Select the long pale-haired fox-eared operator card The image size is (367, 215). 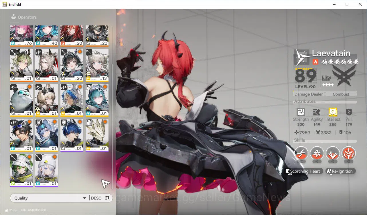(47, 65)
